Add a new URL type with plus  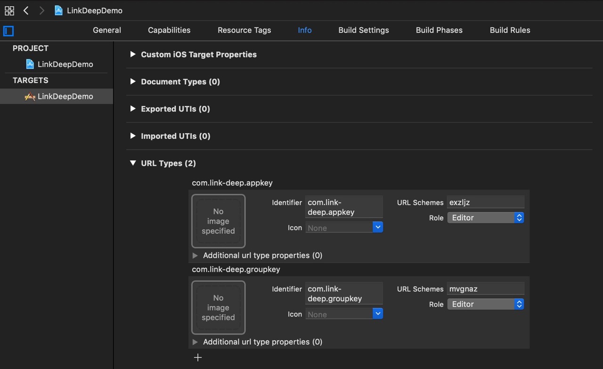coord(198,358)
